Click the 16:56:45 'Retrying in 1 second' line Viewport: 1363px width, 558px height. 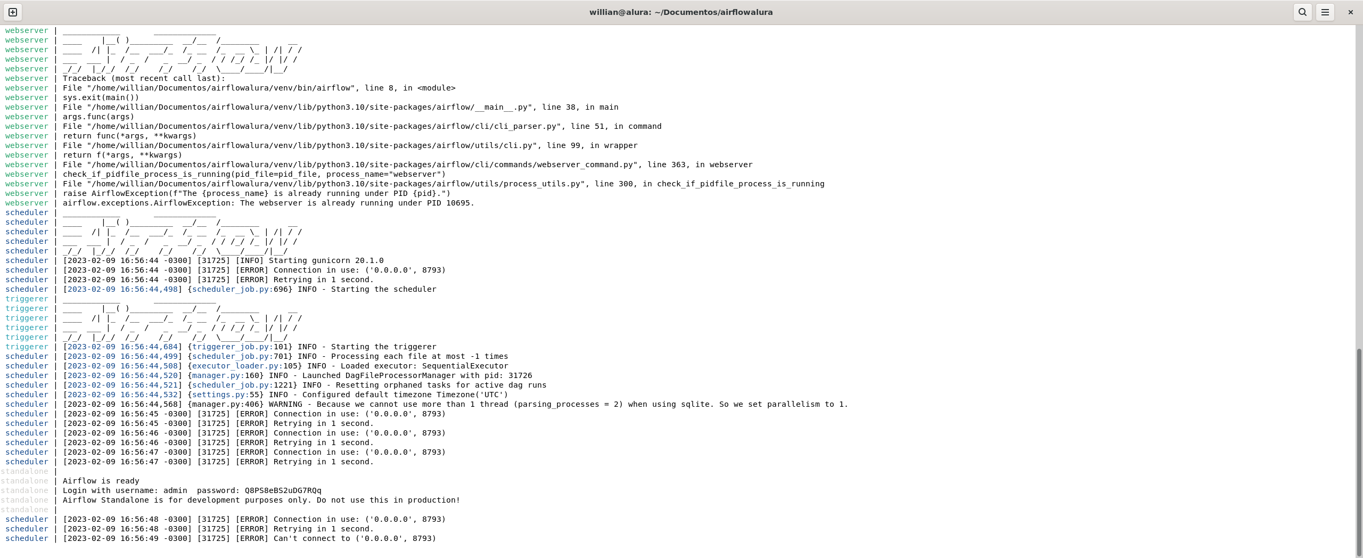click(218, 423)
